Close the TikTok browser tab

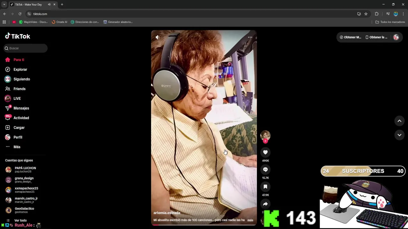pos(54,4)
